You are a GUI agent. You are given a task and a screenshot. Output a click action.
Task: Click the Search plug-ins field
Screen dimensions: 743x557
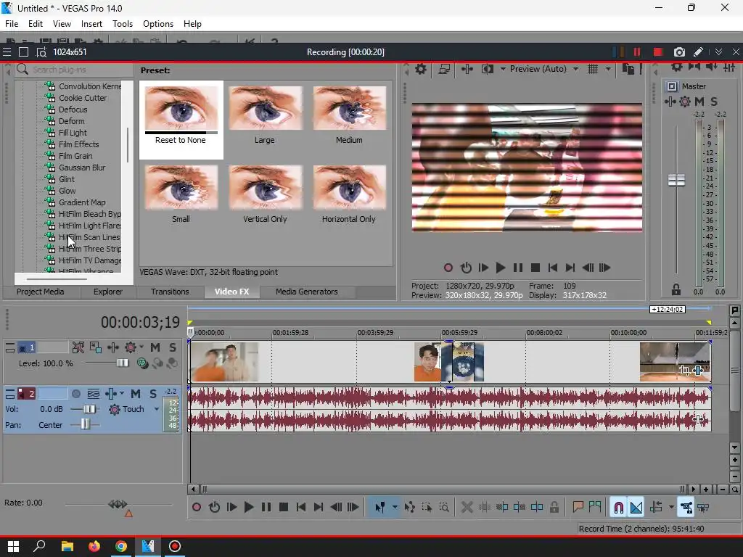pyautogui.click(x=75, y=70)
